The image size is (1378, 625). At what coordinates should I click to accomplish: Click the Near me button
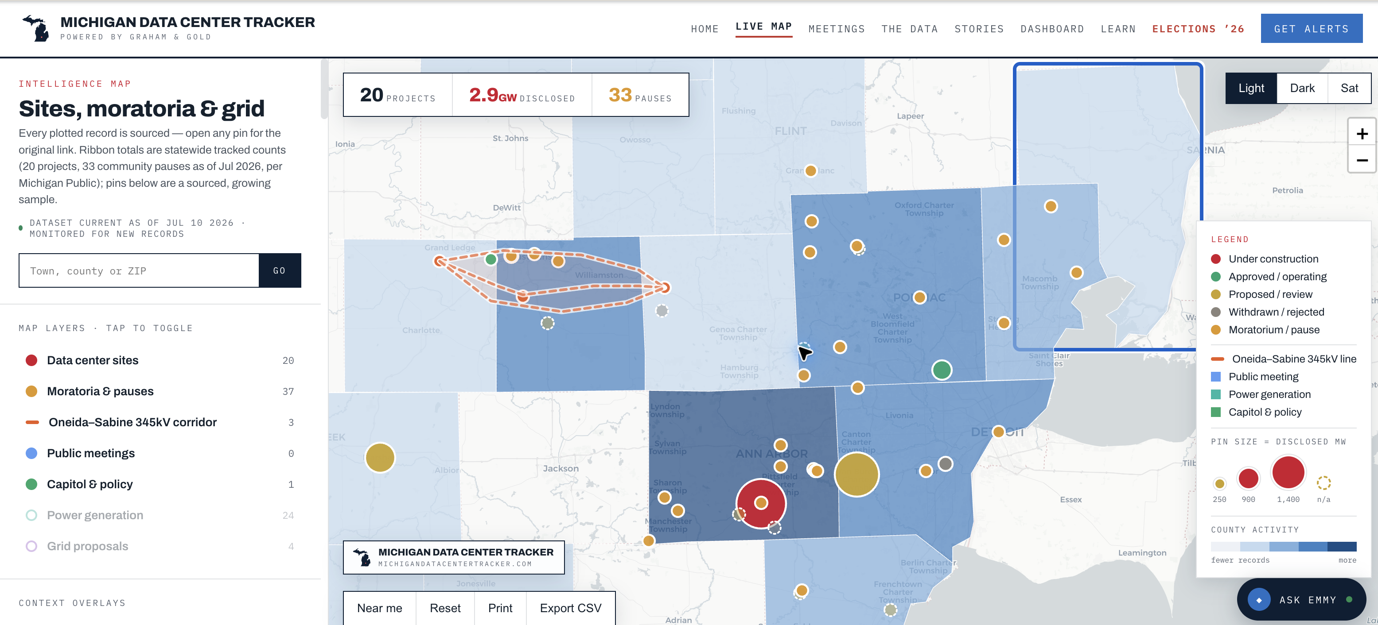(379, 608)
